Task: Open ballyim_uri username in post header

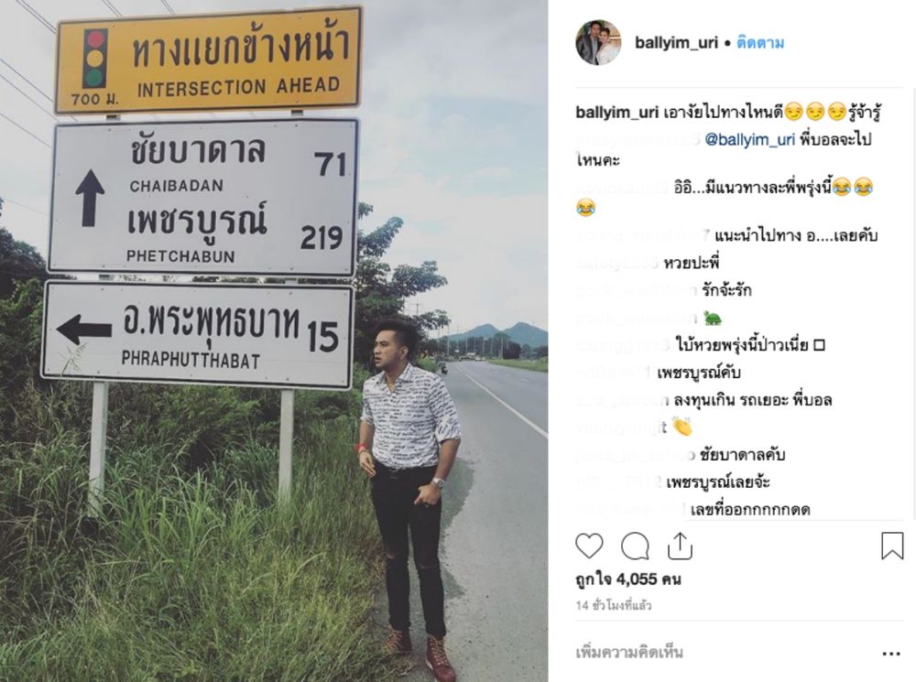Action: click(676, 43)
